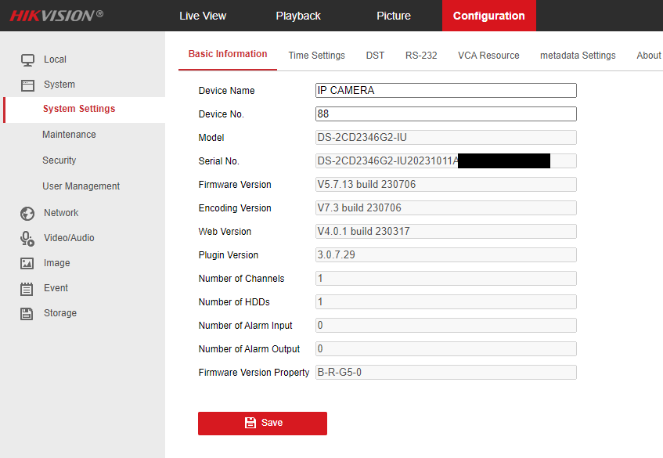Click the Device Name input field
The image size is (663, 458).
pyautogui.click(x=445, y=91)
